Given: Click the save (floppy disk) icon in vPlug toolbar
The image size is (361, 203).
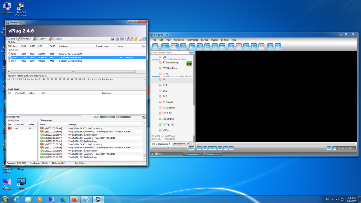Looking at the screenshot, I should coord(113,39).
